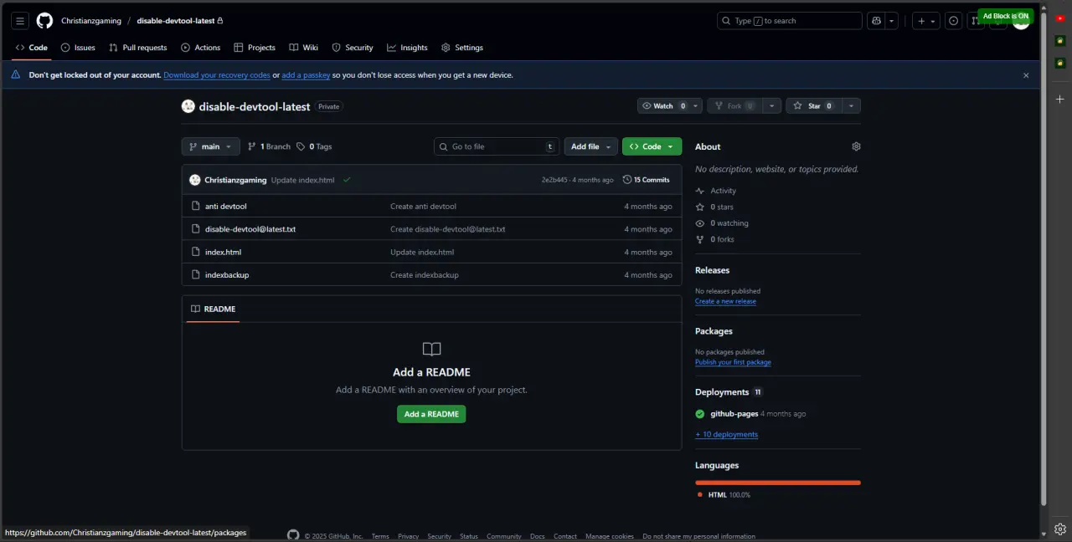Open the index.html file

[223, 253]
